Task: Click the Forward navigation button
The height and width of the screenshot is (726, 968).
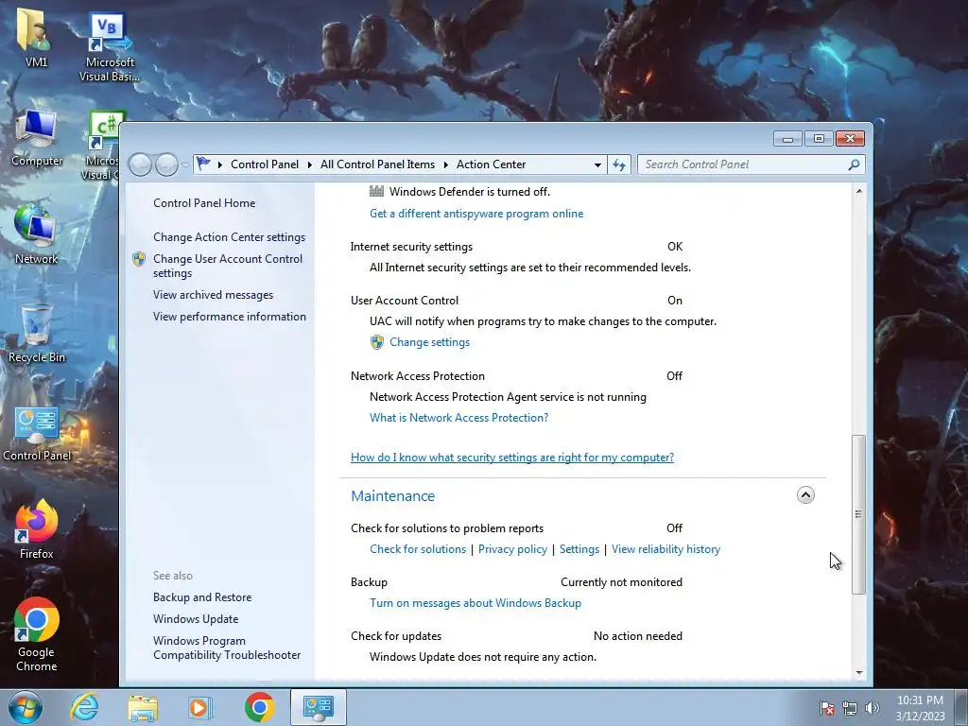Action: coord(166,164)
